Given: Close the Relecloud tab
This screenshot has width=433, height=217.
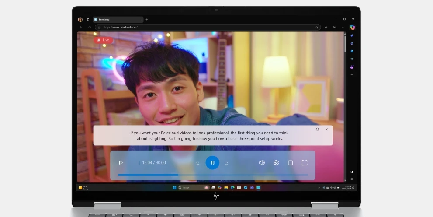Looking at the screenshot, I should pos(142,20).
